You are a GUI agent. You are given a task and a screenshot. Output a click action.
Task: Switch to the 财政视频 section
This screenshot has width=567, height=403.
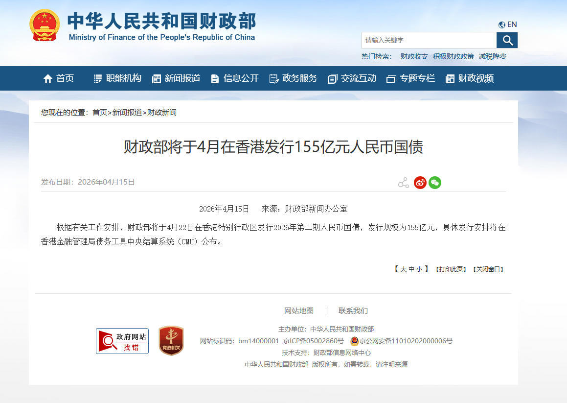[476, 78]
